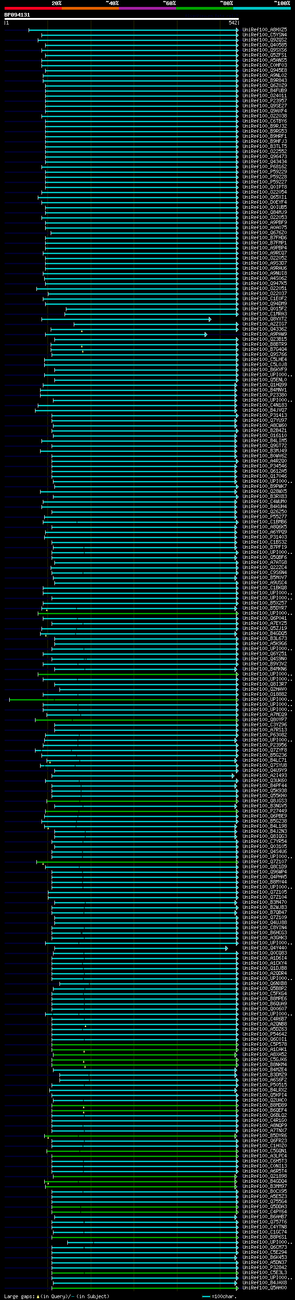Click hit label UniRef100_Q757T6
The image size is (295, 1300).
pos(265,1222)
